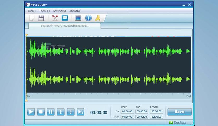Click the new blank file toolbar icon
This screenshot has width=218, height=126.
tap(32, 18)
